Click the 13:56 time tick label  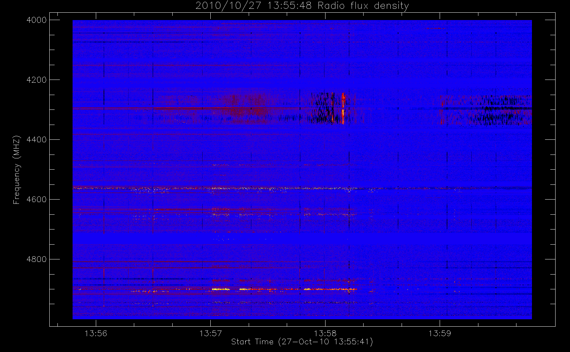96,333
